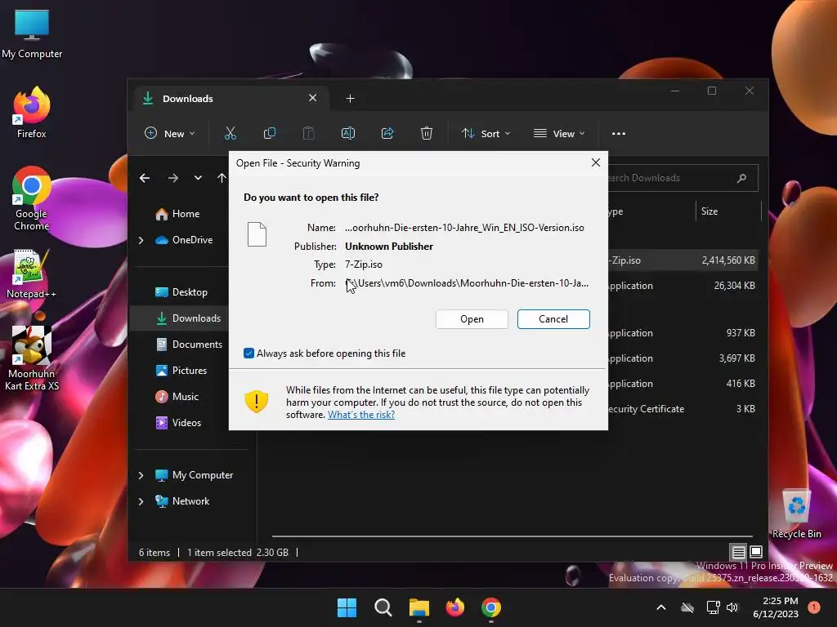Switch to large thumbnails view icon in status bar
This screenshot has height=627, width=837.
coord(756,552)
